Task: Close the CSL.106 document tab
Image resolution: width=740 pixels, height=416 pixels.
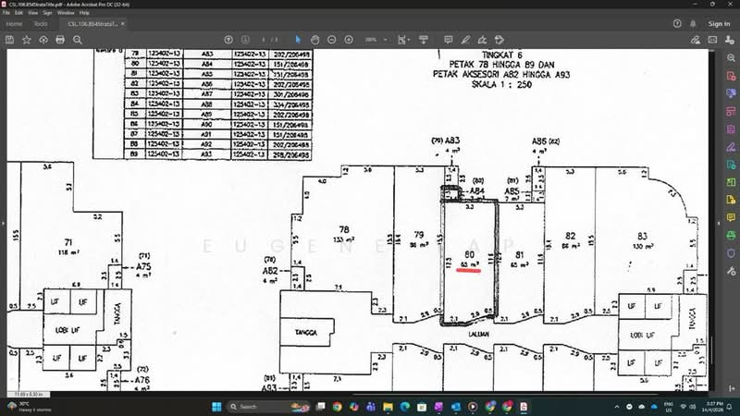Action: tap(123, 24)
